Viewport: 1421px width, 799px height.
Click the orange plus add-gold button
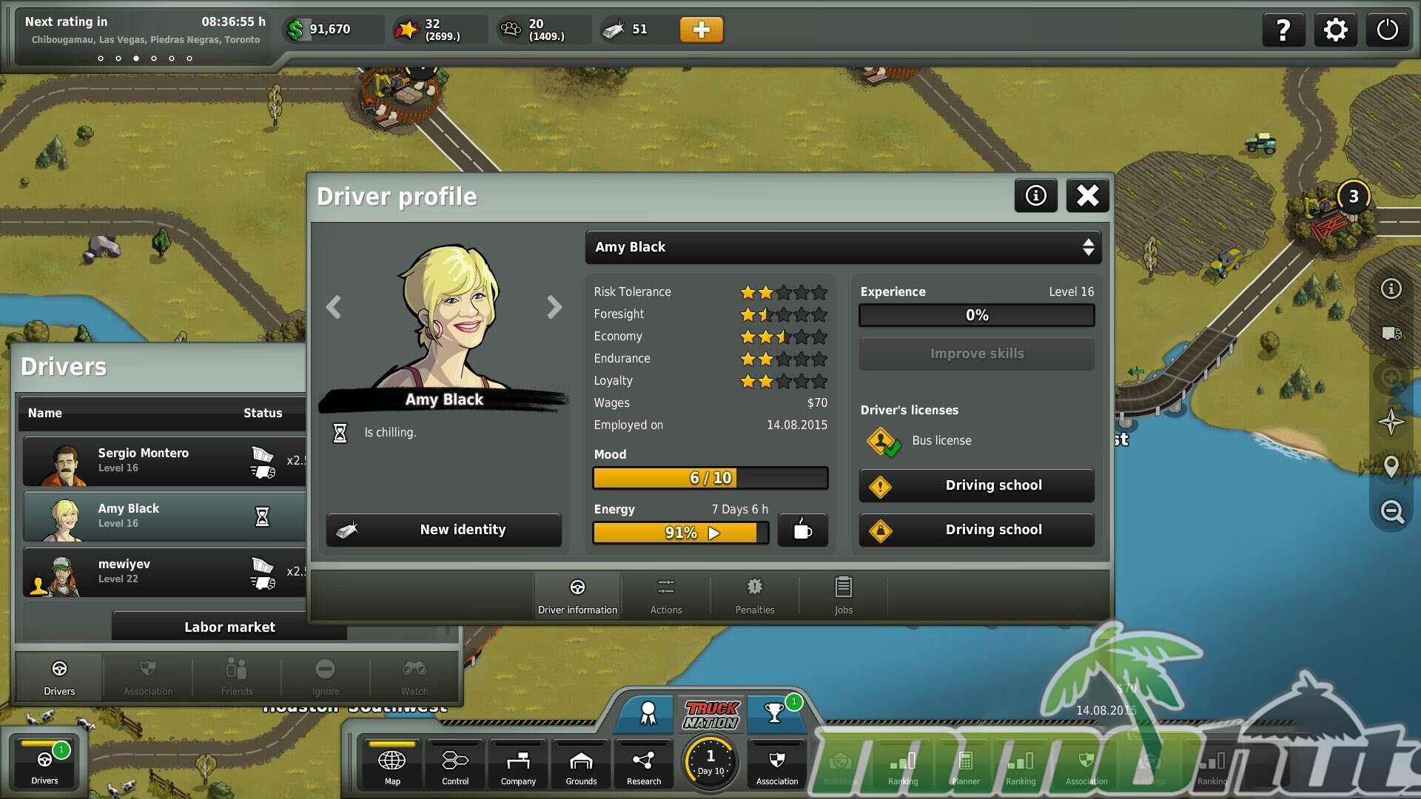(701, 30)
